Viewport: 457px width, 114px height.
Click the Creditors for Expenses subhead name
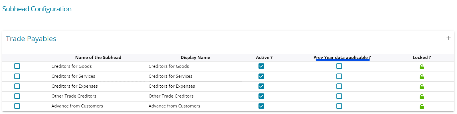74,86
